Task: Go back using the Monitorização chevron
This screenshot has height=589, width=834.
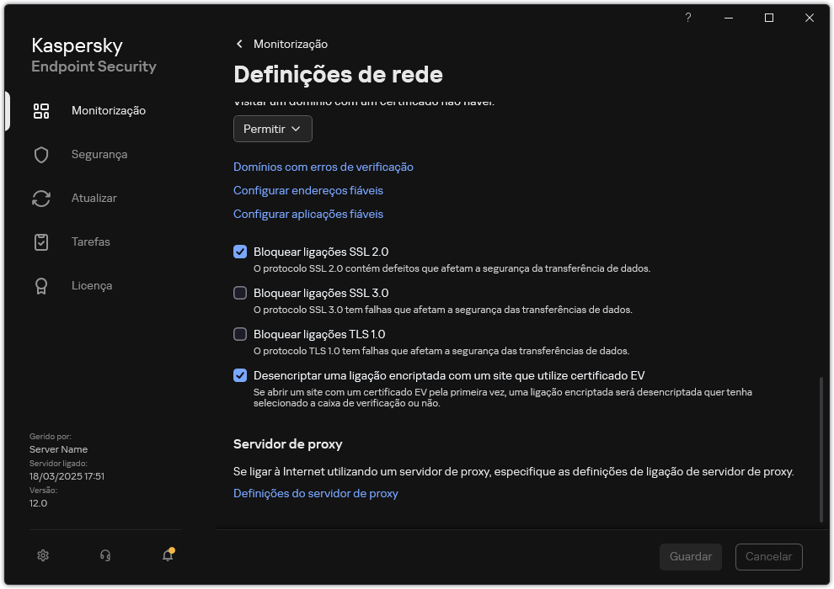Action: [x=239, y=44]
